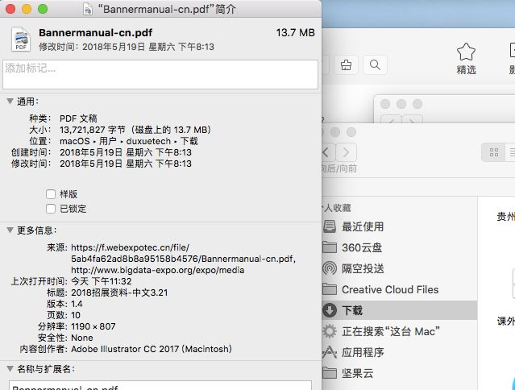Screen dimensions: 515x390
Task: Click the name and extension text field
Action: [160, 386]
